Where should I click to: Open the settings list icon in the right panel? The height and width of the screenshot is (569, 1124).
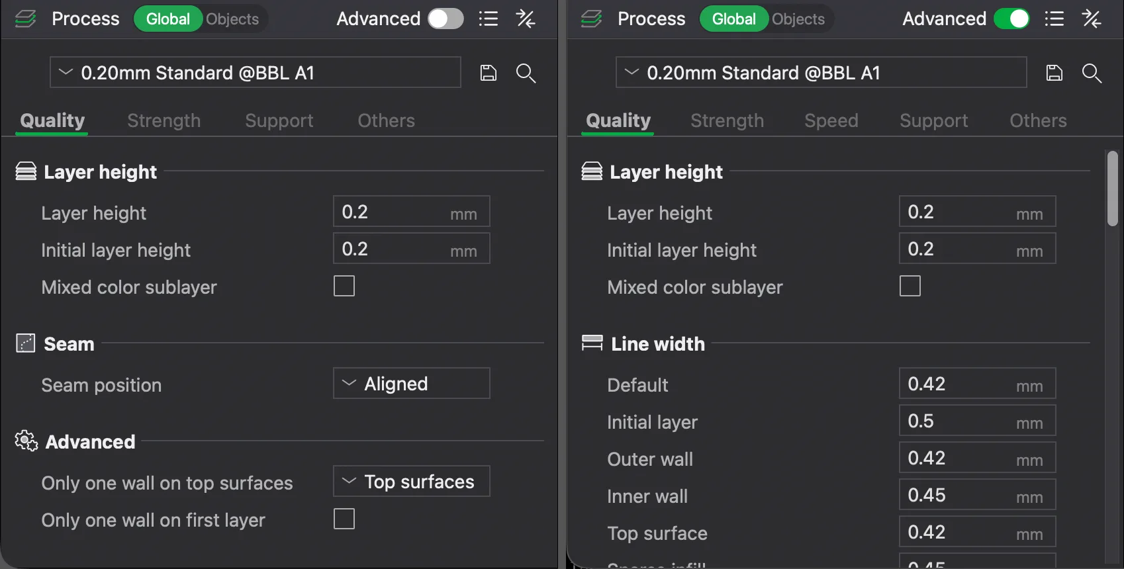pos(1054,19)
